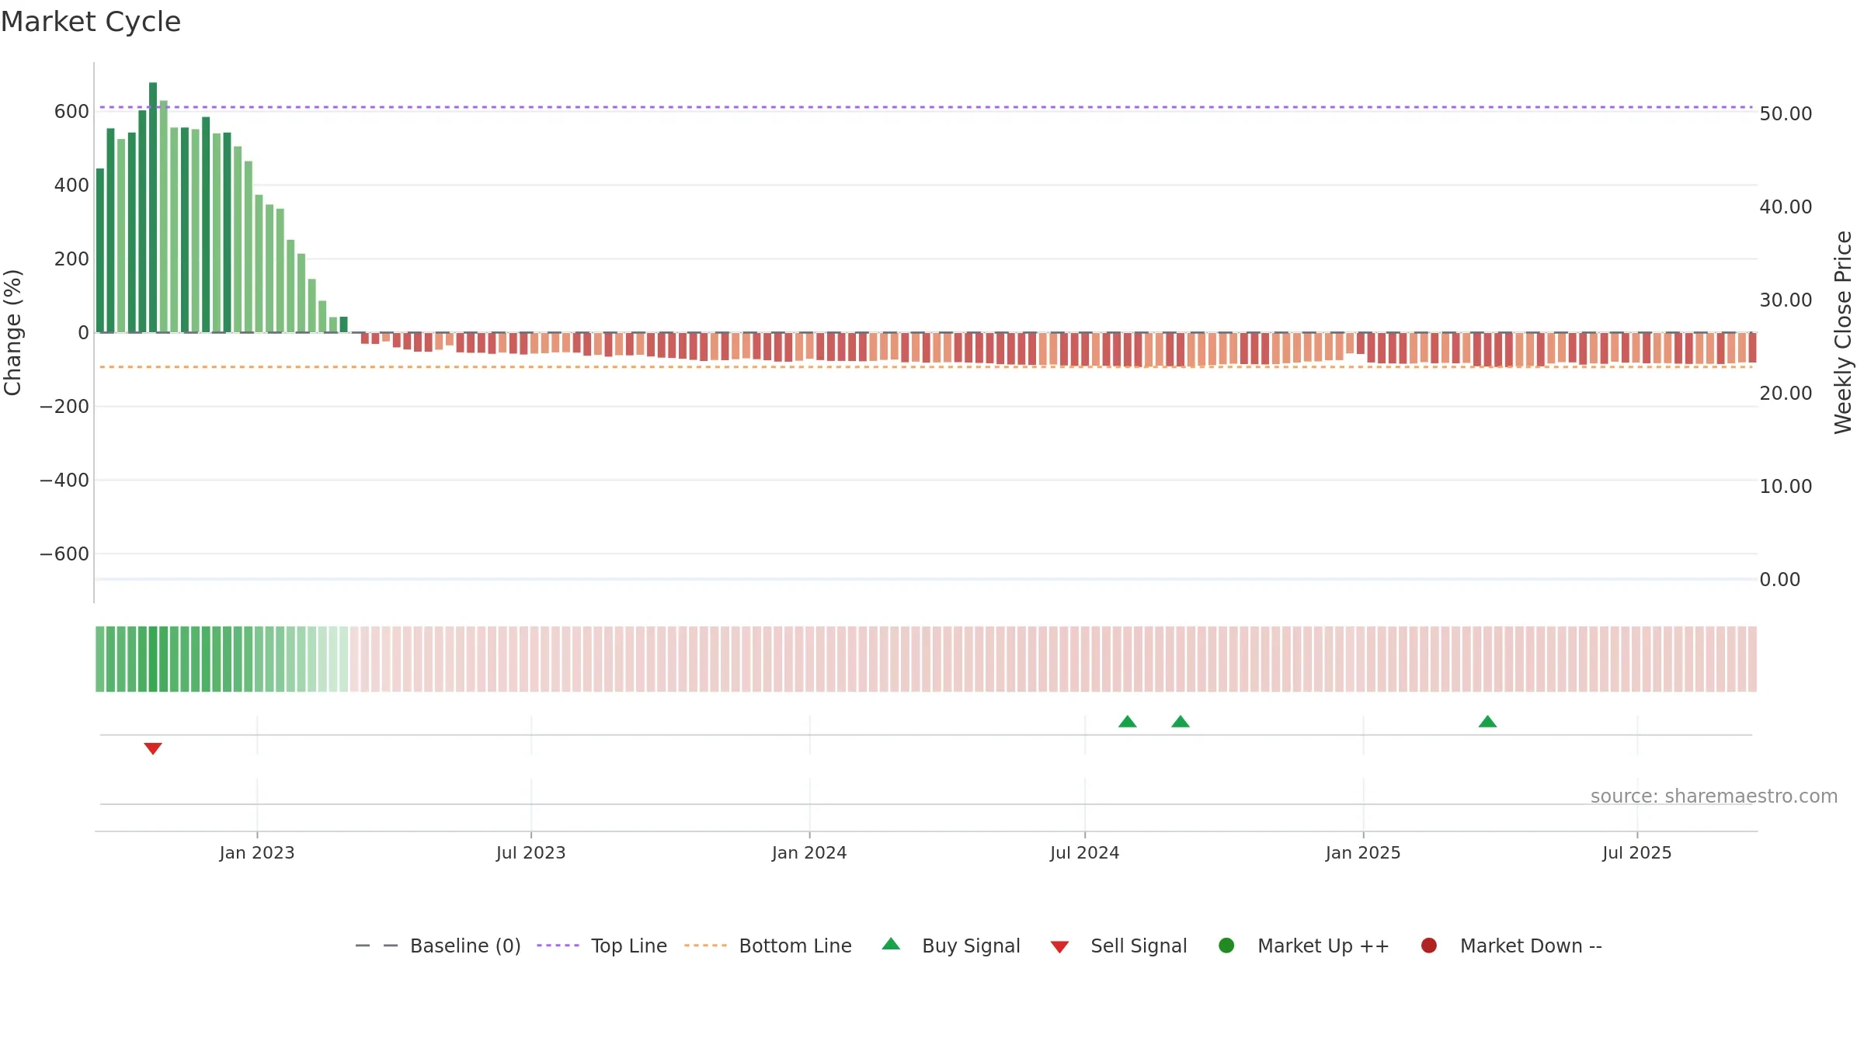Toggle the Baseline (0) legend entry
This screenshot has width=1864, height=1048.
pos(465,946)
